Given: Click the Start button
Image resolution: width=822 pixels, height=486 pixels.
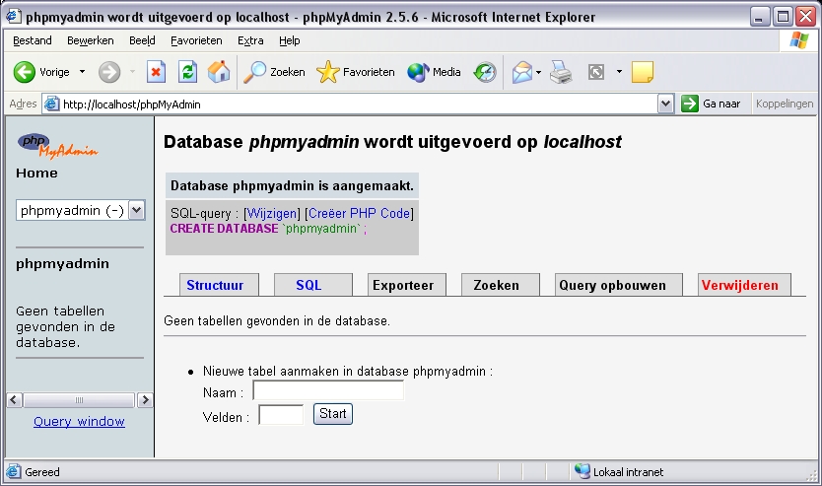Looking at the screenshot, I should click(333, 414).
